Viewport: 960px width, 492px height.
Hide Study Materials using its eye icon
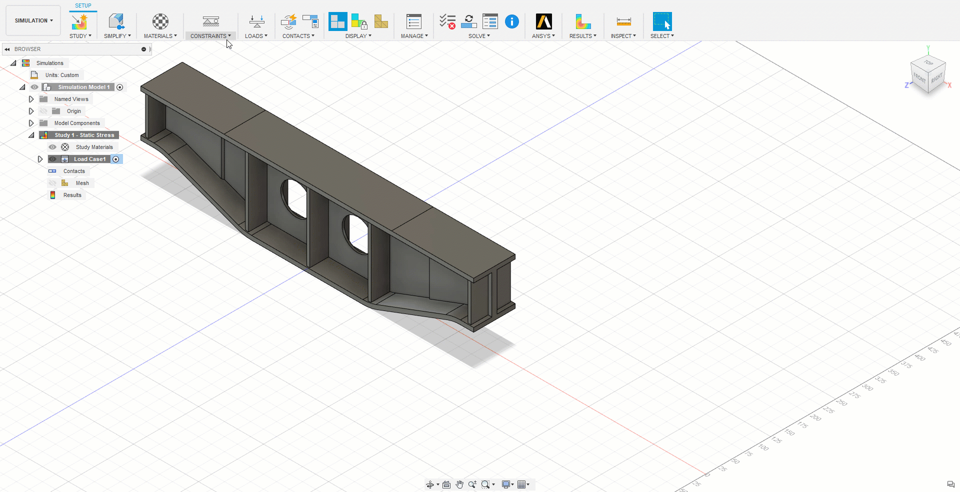(52, 147)
